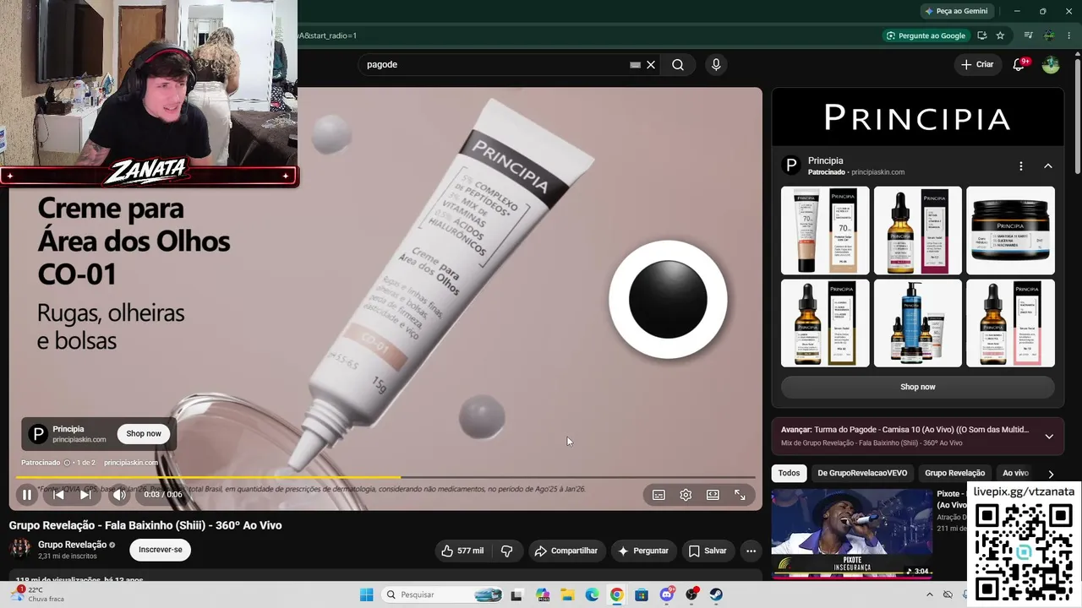Click the search magnifier button
This screenshot has height=608, width=1082.
678,64
